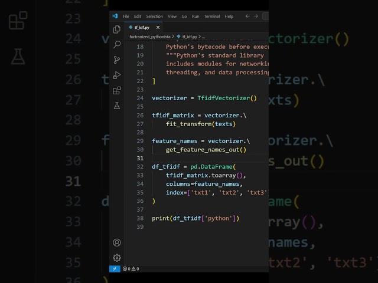Click get_feature_names_out in line 30
Image resolution: width=378 pixels, height=283 pixels.
[203, 150]
